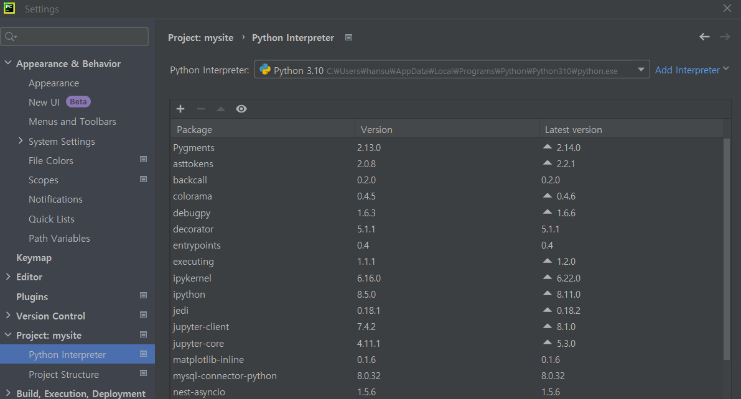The height and width of the screenshot is (399, 741).
Task: Expand Build, Execution, Deployment section
Action: [8, 393]
